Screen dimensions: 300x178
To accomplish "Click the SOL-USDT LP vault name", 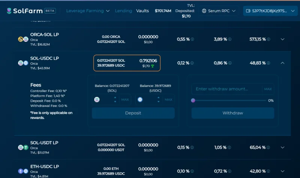I will point(44,143).
